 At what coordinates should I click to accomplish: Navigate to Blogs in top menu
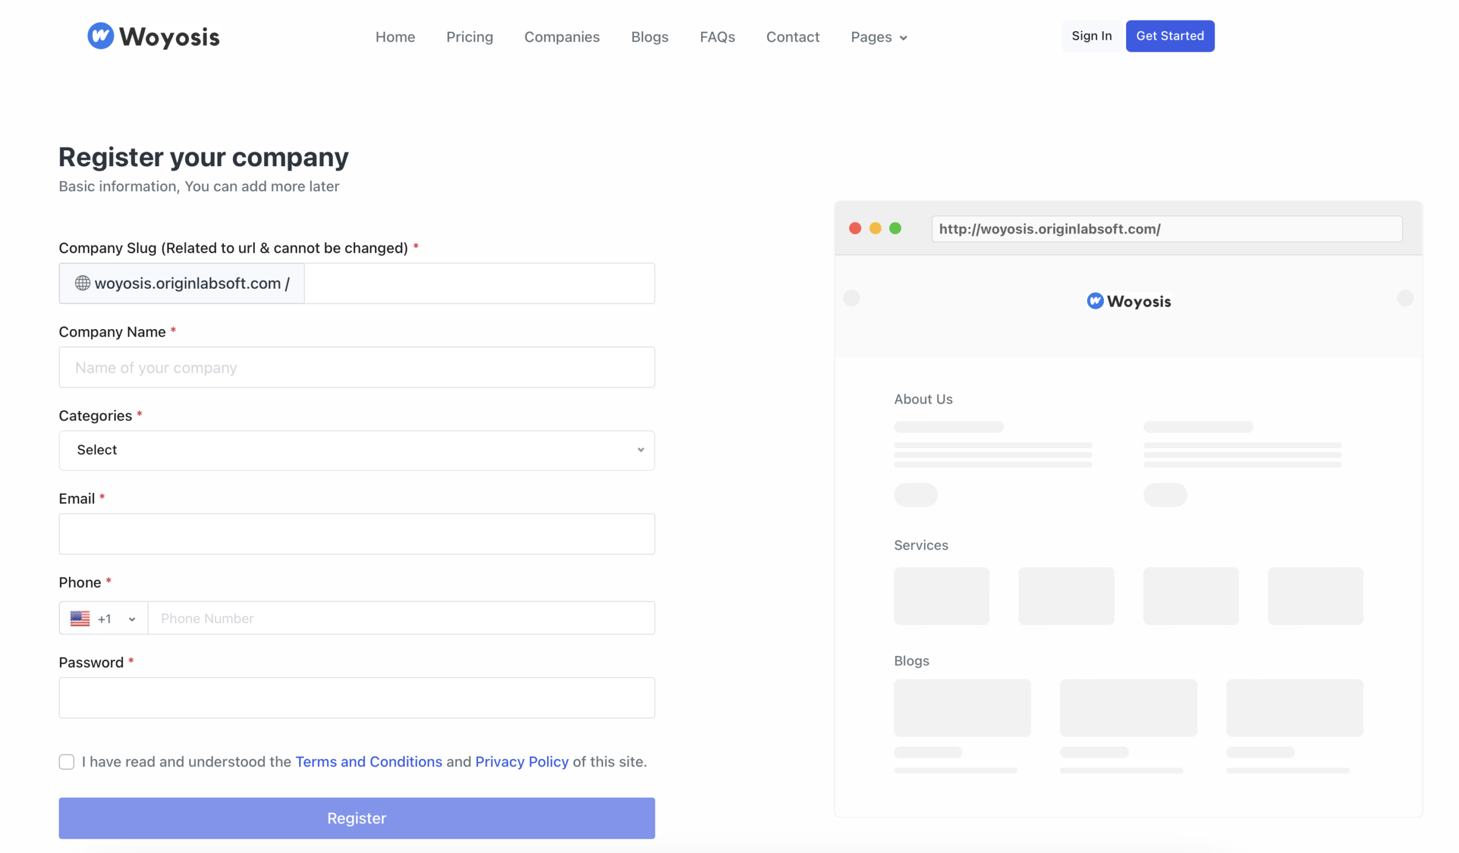coord(650,37)
